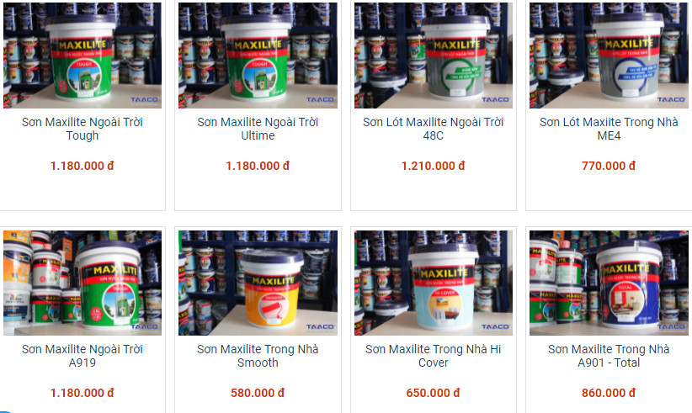Open the Sơn Lót Maxilite Ngoài Trời 48C link

point(434,129)
